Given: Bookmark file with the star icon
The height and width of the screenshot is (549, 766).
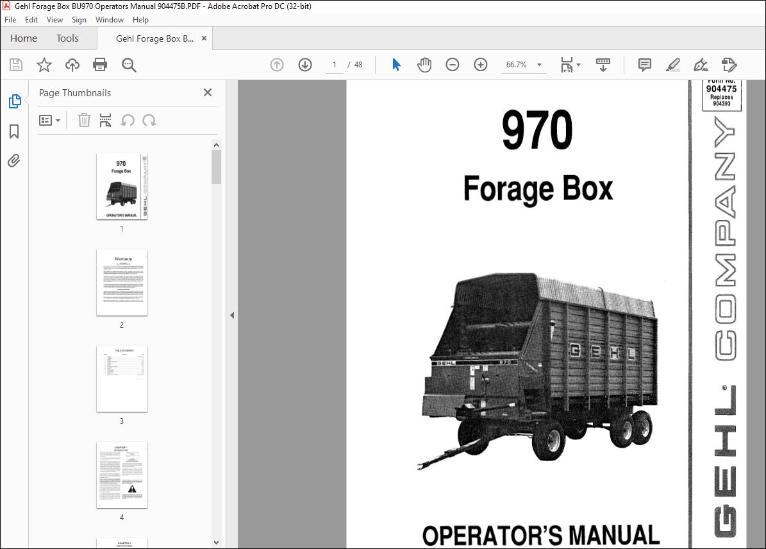Looking at the screenshot, I should (x=44, y=65).
